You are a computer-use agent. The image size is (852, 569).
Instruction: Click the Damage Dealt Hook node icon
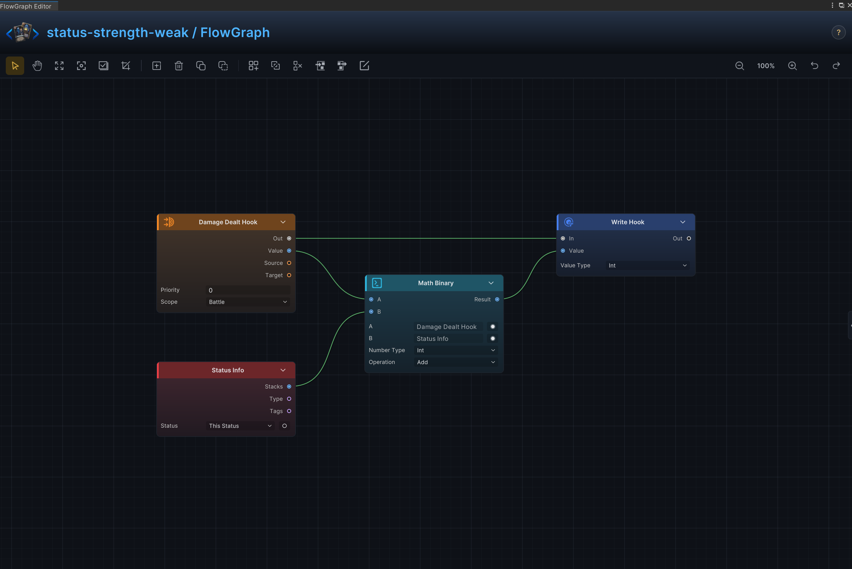coord(169,222)
